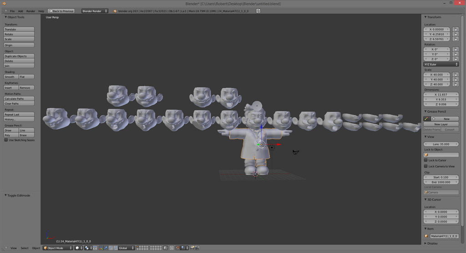The image size is (466, 253).
Task: Open viewport shading sphere selector
Action: click(78, 248)
